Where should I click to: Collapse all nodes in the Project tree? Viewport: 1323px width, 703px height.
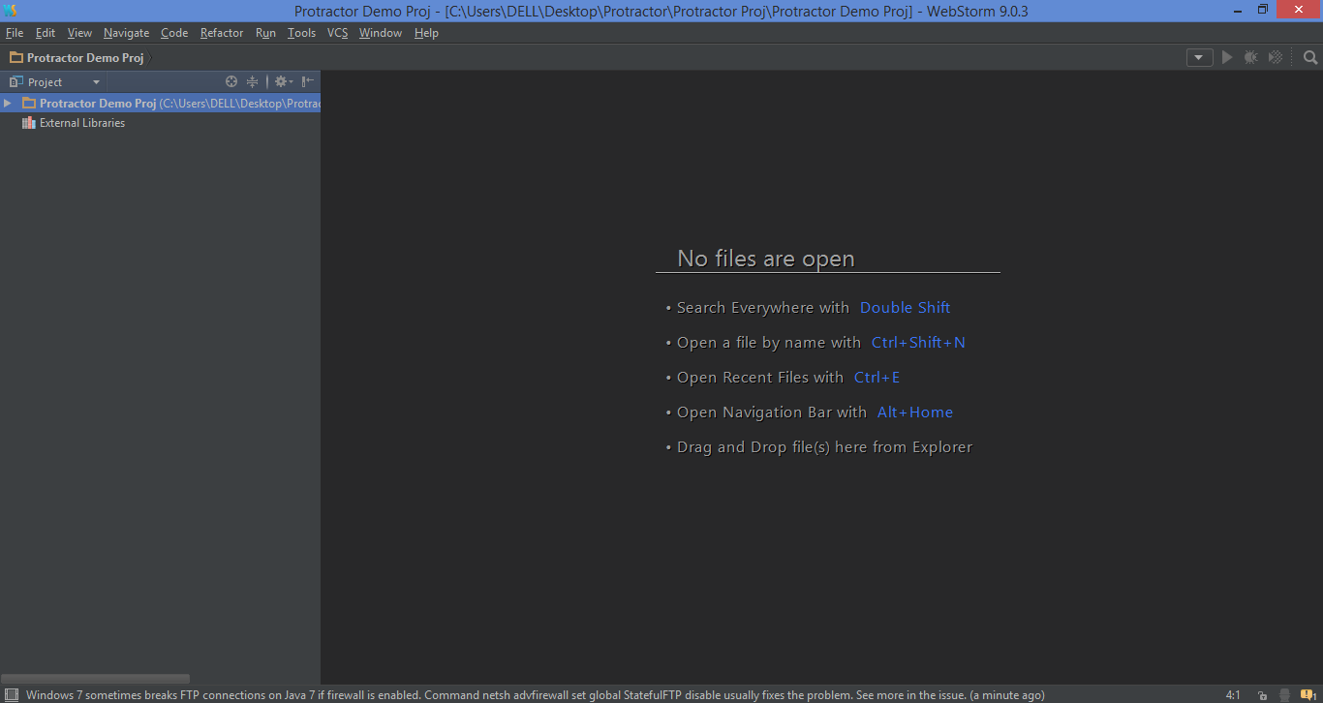click(253, 81)
